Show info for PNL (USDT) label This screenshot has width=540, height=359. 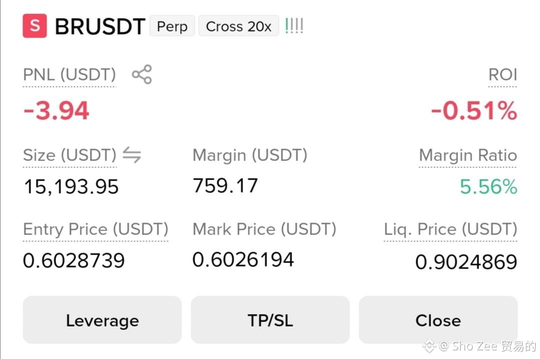69,75
